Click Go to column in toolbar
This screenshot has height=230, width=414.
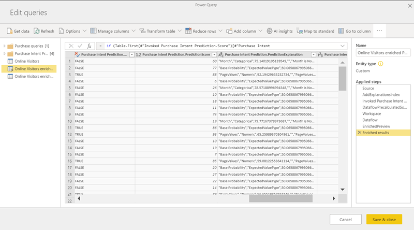coord(342,31)
